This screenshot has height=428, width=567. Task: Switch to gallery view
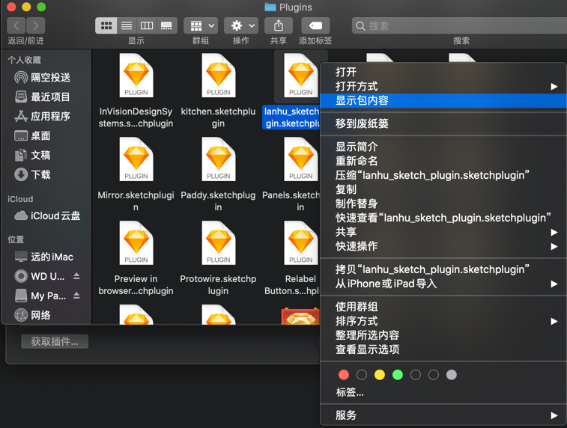167,25
